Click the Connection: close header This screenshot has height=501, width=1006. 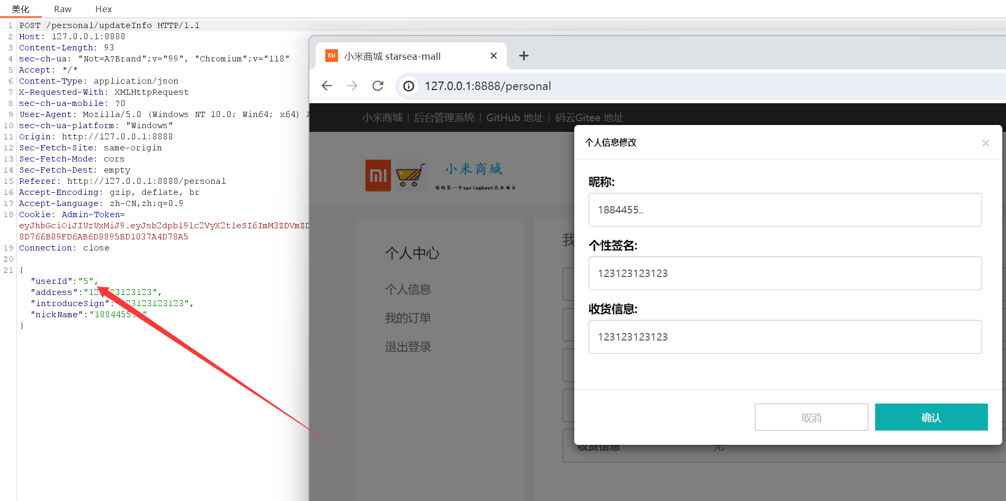click(64, 248)
